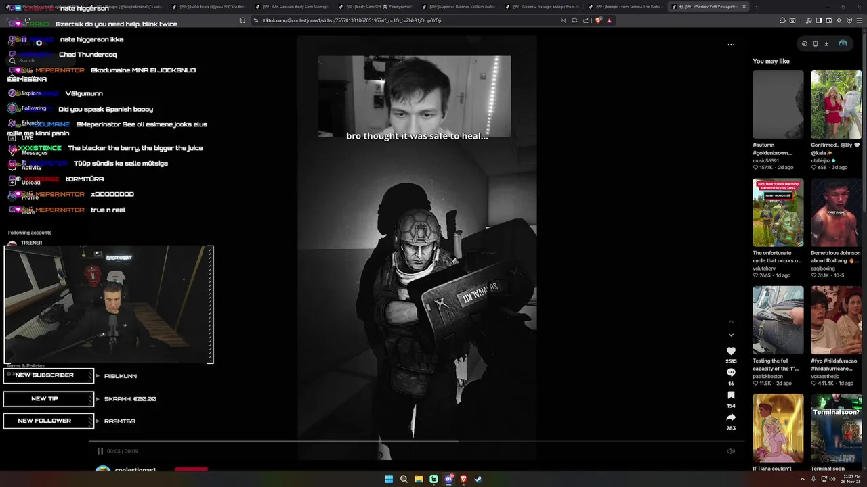Open Windows Start menu
The width and height of the screenshot is (867, 487).
coord(389,479)
